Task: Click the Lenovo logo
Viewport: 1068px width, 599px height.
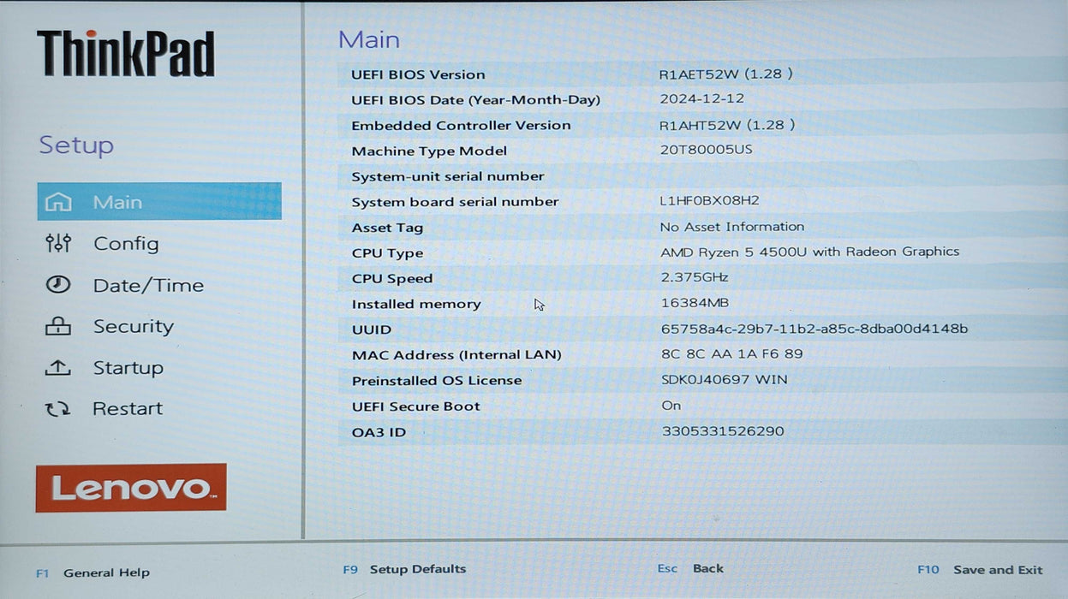Action: tap(130, 488)
